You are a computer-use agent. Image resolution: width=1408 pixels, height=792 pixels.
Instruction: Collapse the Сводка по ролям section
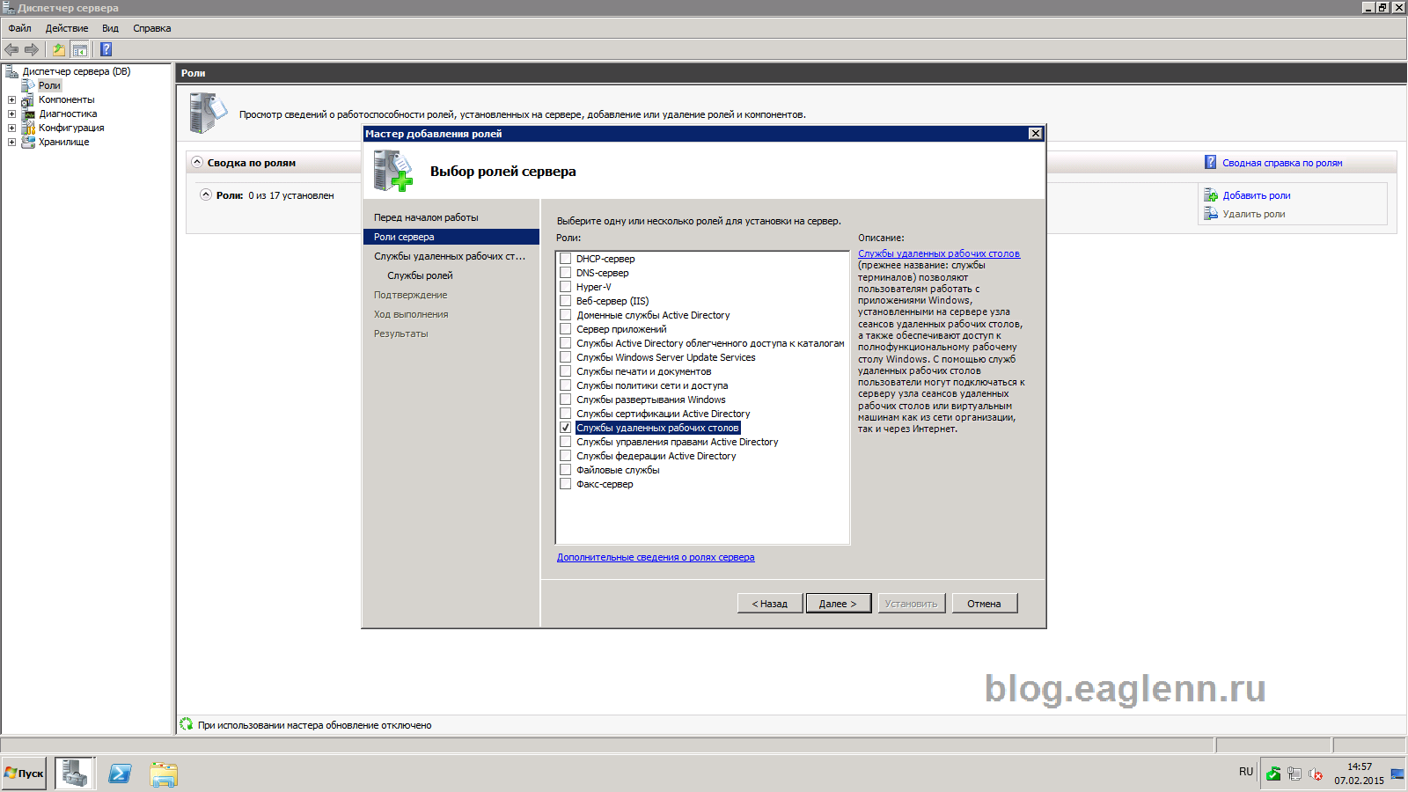coord(197,162)
